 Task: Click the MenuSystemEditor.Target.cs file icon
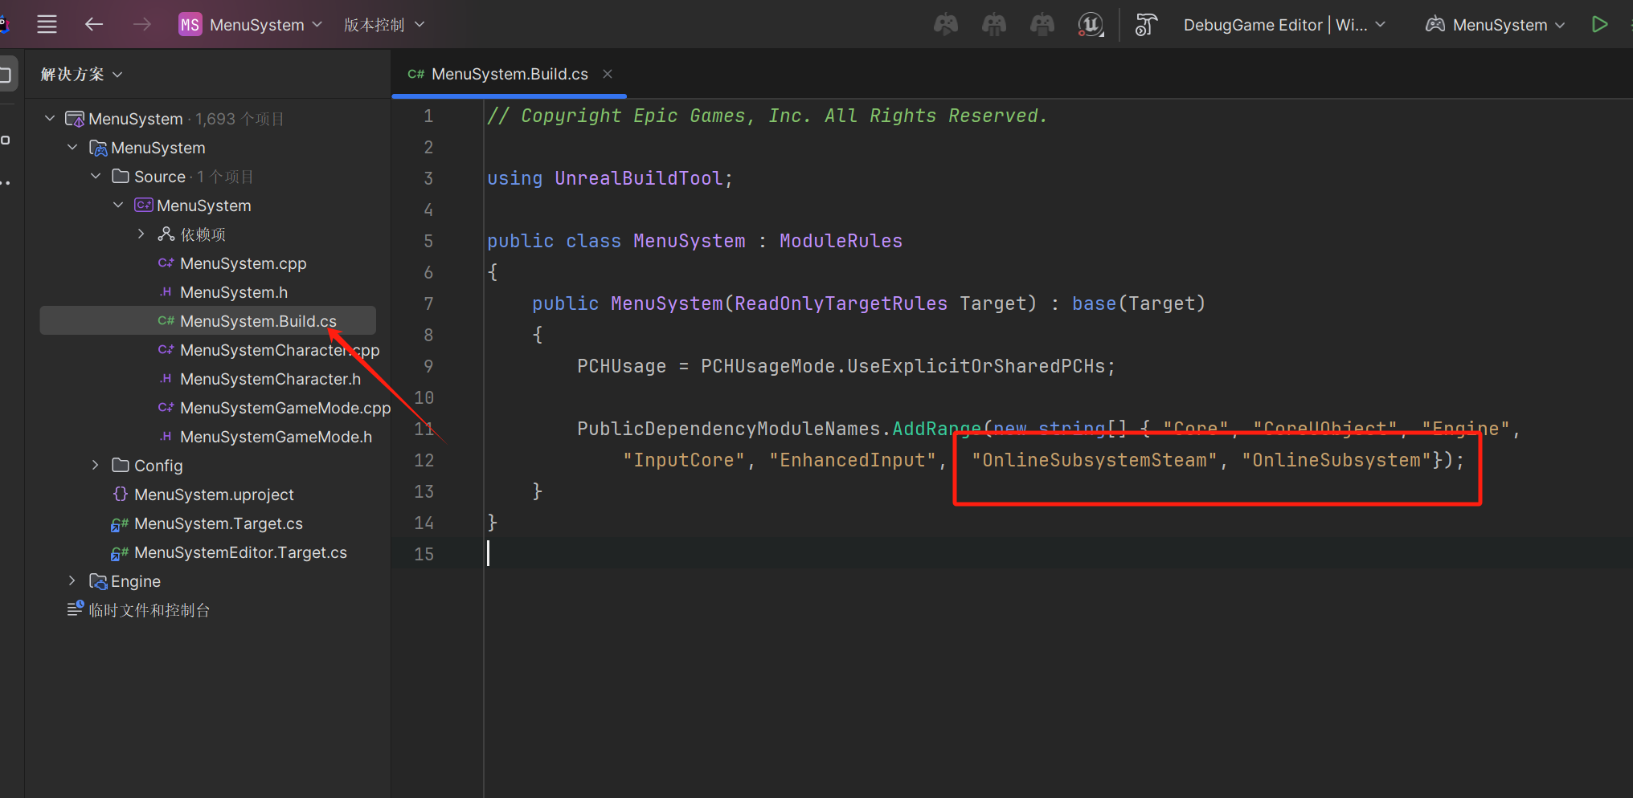click(120, 553)
